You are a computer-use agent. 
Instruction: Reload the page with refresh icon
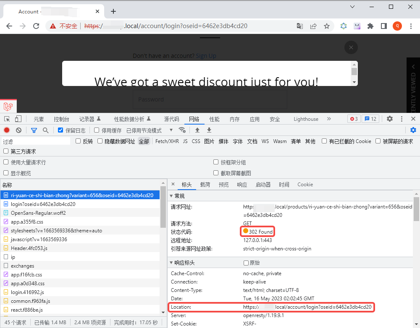(36, 26)
